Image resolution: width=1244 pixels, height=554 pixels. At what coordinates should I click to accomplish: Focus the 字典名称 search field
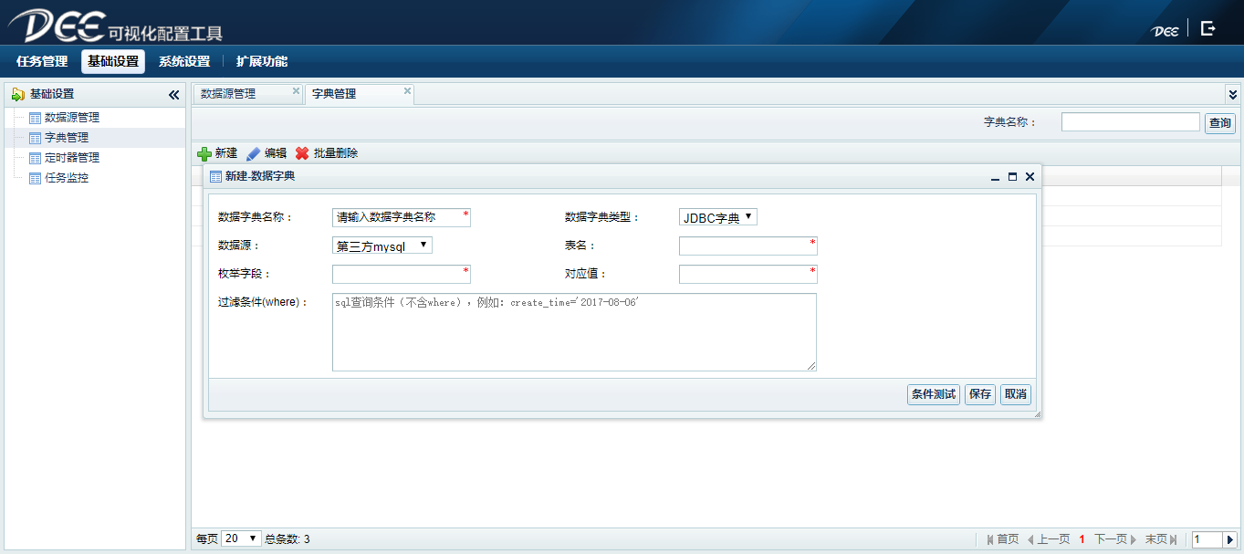1130,122
